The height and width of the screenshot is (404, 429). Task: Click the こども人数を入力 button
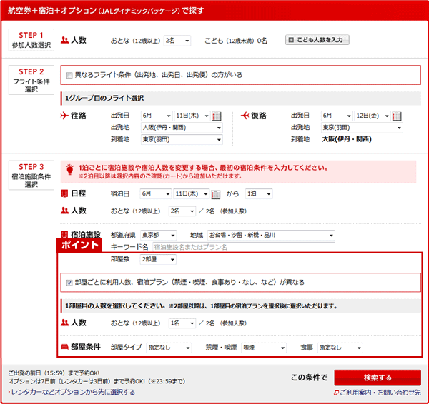tap(317, 41)
